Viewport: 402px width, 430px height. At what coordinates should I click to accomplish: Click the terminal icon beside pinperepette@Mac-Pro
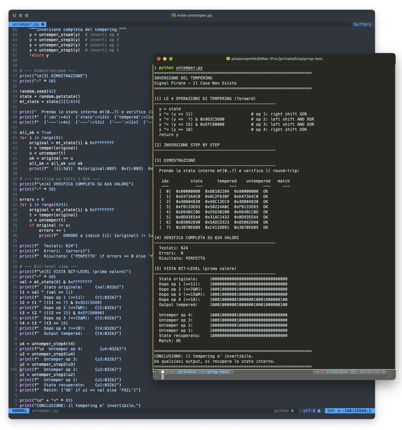[228, 59]
